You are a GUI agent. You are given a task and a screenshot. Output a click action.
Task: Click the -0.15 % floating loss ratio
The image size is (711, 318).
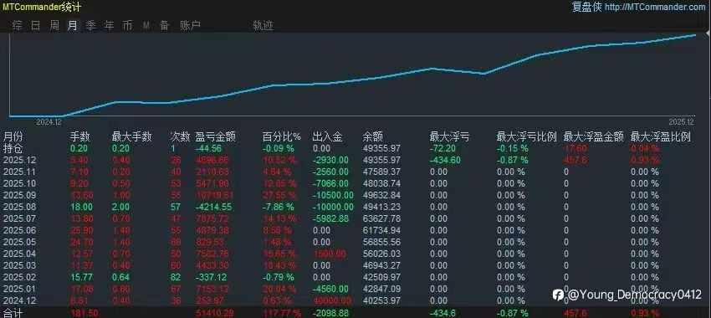point(513,148)
